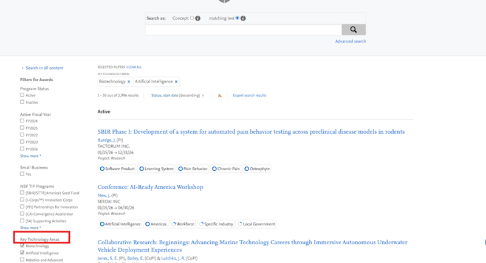Click the magnifying glass search button
Viewport: 486px width, 263px height.
point(354,30)
